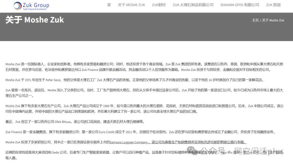The width and height of the screenshot is (293, 163).
Task: Open ZUK 大理石制品有限公司 menu item
Action: click(193, 5)
